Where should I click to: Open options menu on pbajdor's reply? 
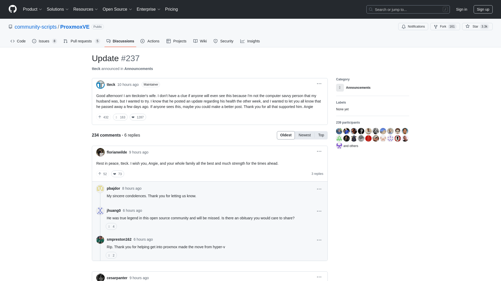tap(319, 189)
